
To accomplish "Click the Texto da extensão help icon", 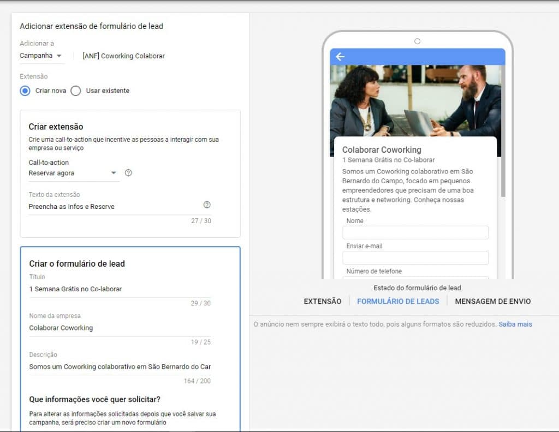I will 206,205.
